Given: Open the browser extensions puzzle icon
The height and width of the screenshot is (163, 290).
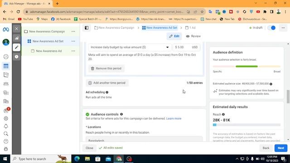Looking at the screenshot, I should 265,12.
